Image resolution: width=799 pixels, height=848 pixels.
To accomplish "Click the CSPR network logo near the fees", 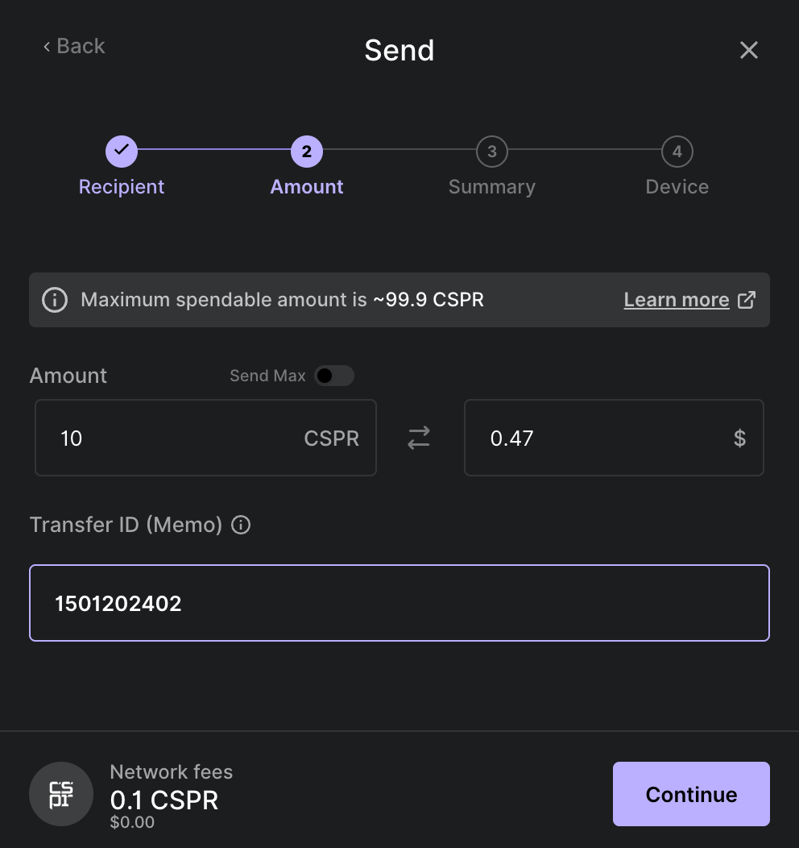I will 61,793.
